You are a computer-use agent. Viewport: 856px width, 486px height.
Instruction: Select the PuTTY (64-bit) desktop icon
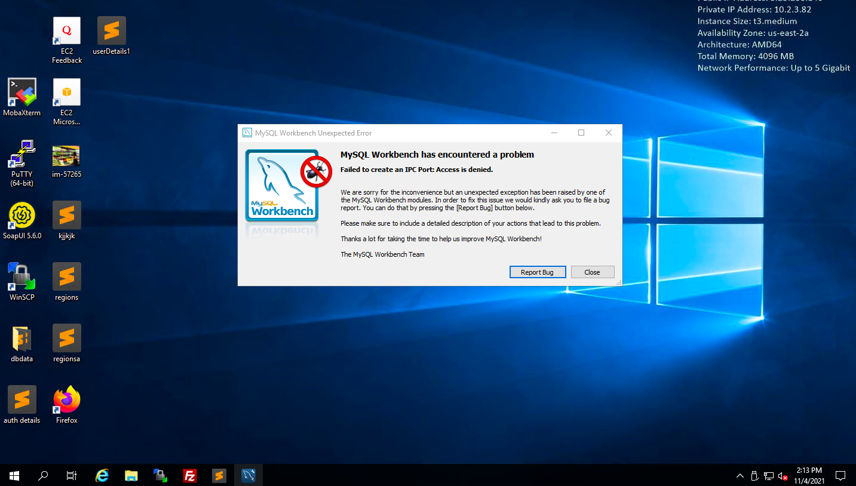coord(22,163)
